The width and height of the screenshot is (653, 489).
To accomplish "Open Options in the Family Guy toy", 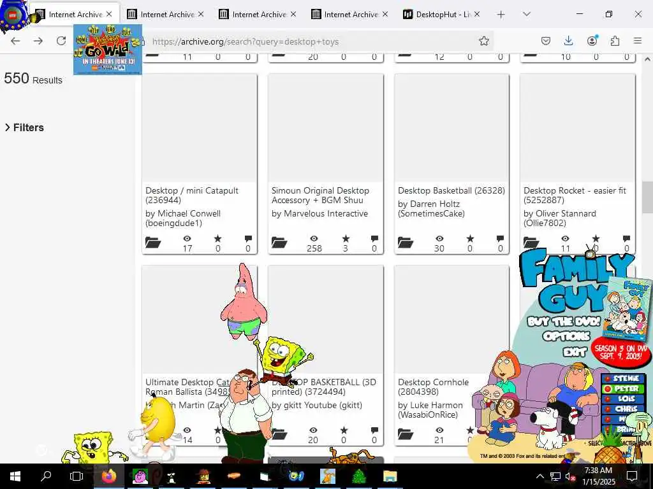I will tap(566, 336).
